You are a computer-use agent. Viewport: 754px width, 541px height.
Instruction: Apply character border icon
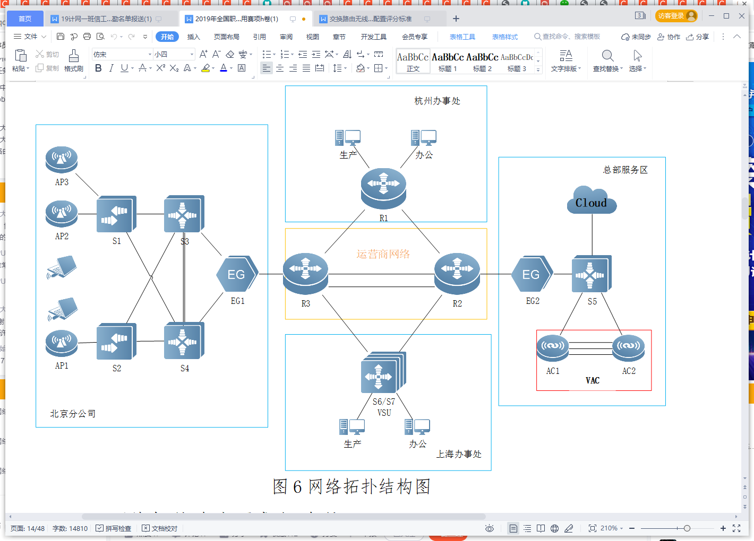point(242,68)
